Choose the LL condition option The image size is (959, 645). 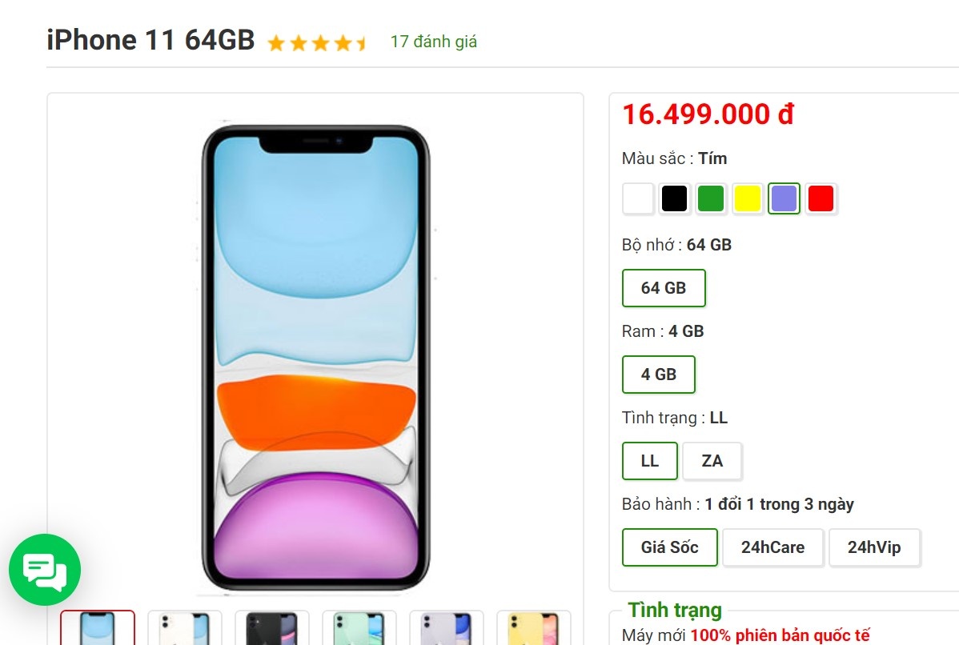(649, 460)
